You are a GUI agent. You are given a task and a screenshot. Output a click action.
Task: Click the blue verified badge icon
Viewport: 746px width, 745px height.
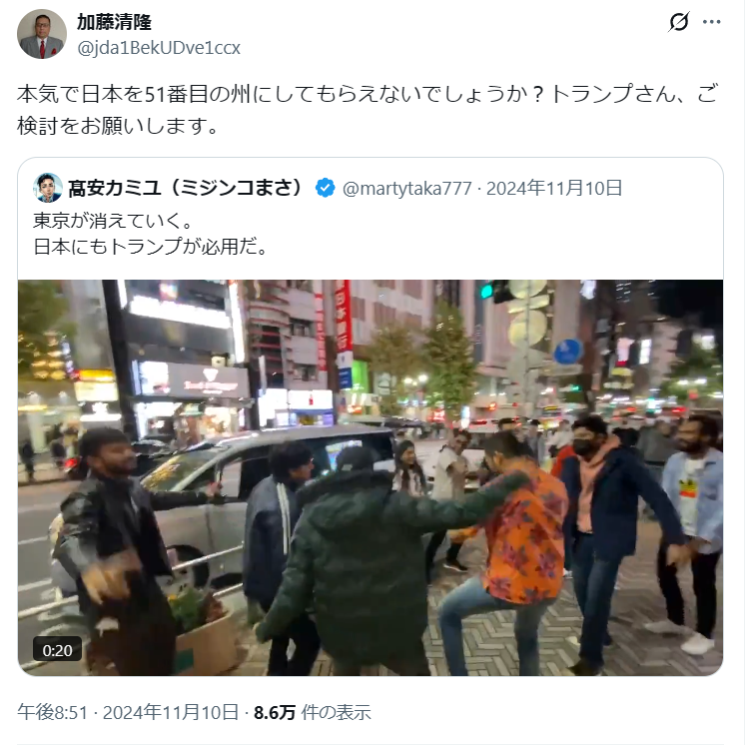(x=326, y=188)
